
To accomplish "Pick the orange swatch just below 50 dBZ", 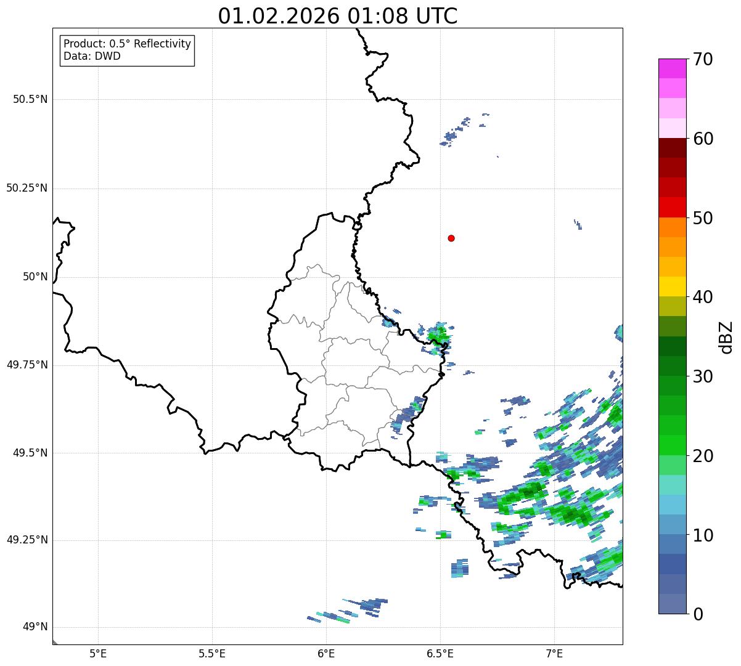I will click(x=672, y=227).
